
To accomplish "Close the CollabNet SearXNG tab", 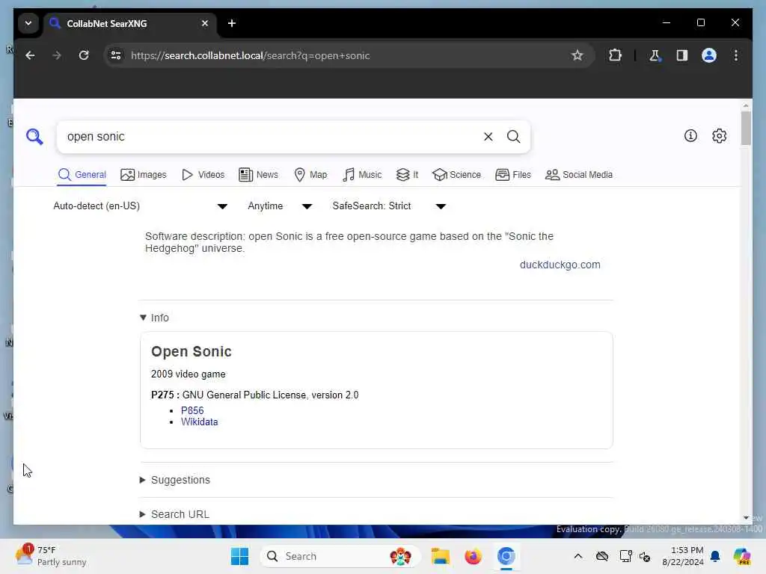I will tap(205, 23).
